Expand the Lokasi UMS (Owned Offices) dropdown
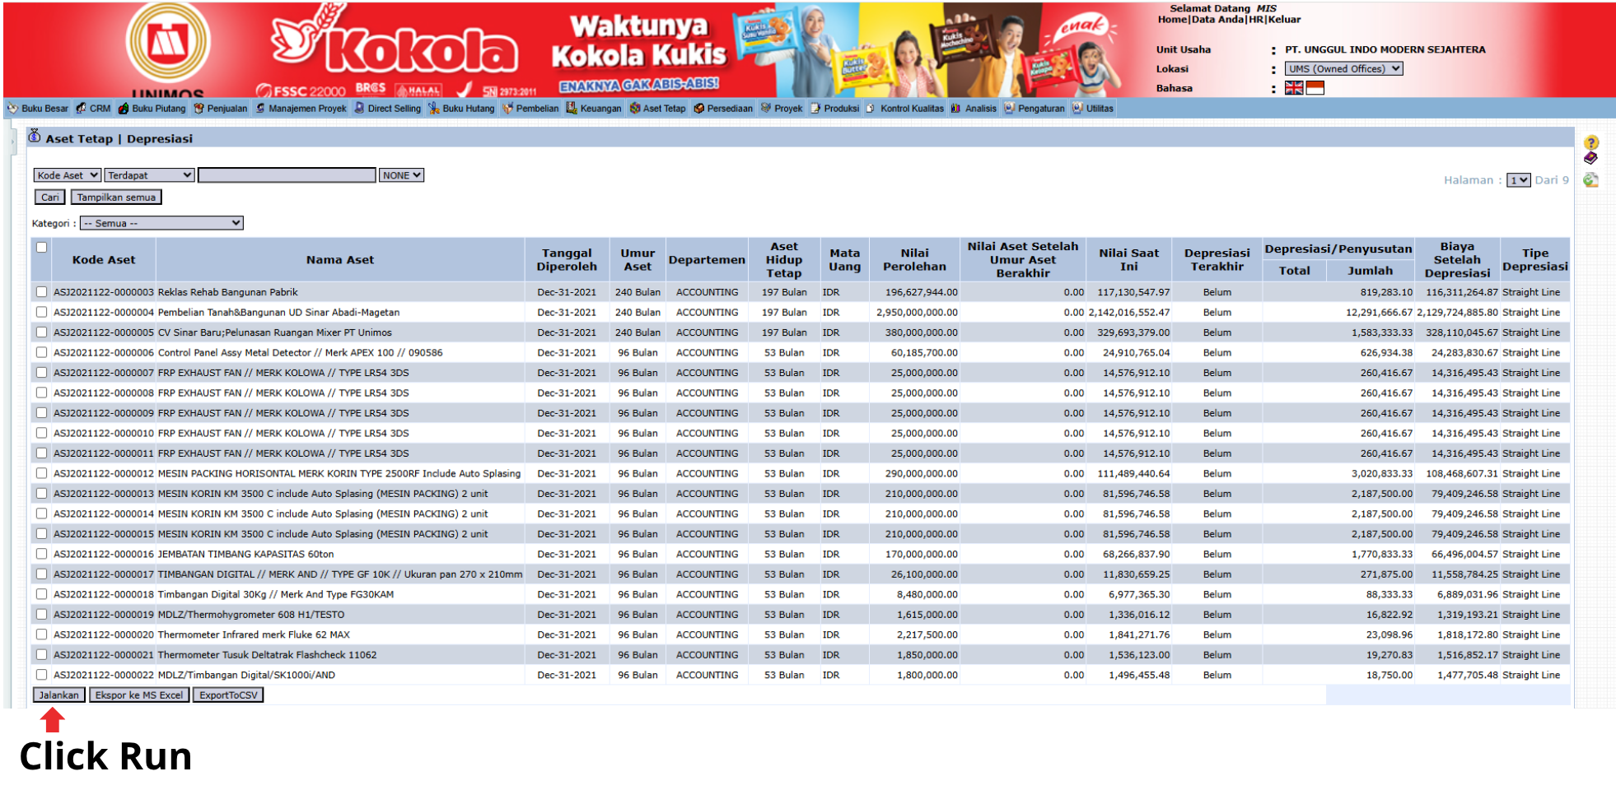Image resolution: width=1616 pixels, height=790 pixels. tap(1343, 69)
